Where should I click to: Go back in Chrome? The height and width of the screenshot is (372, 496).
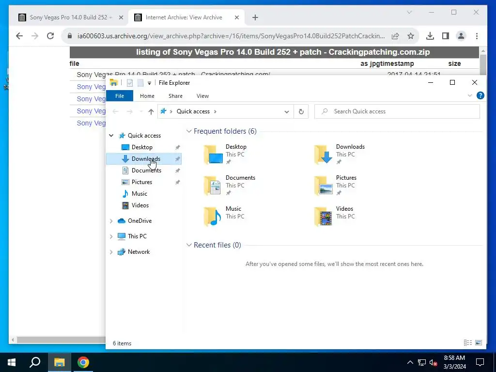(19, 36)
